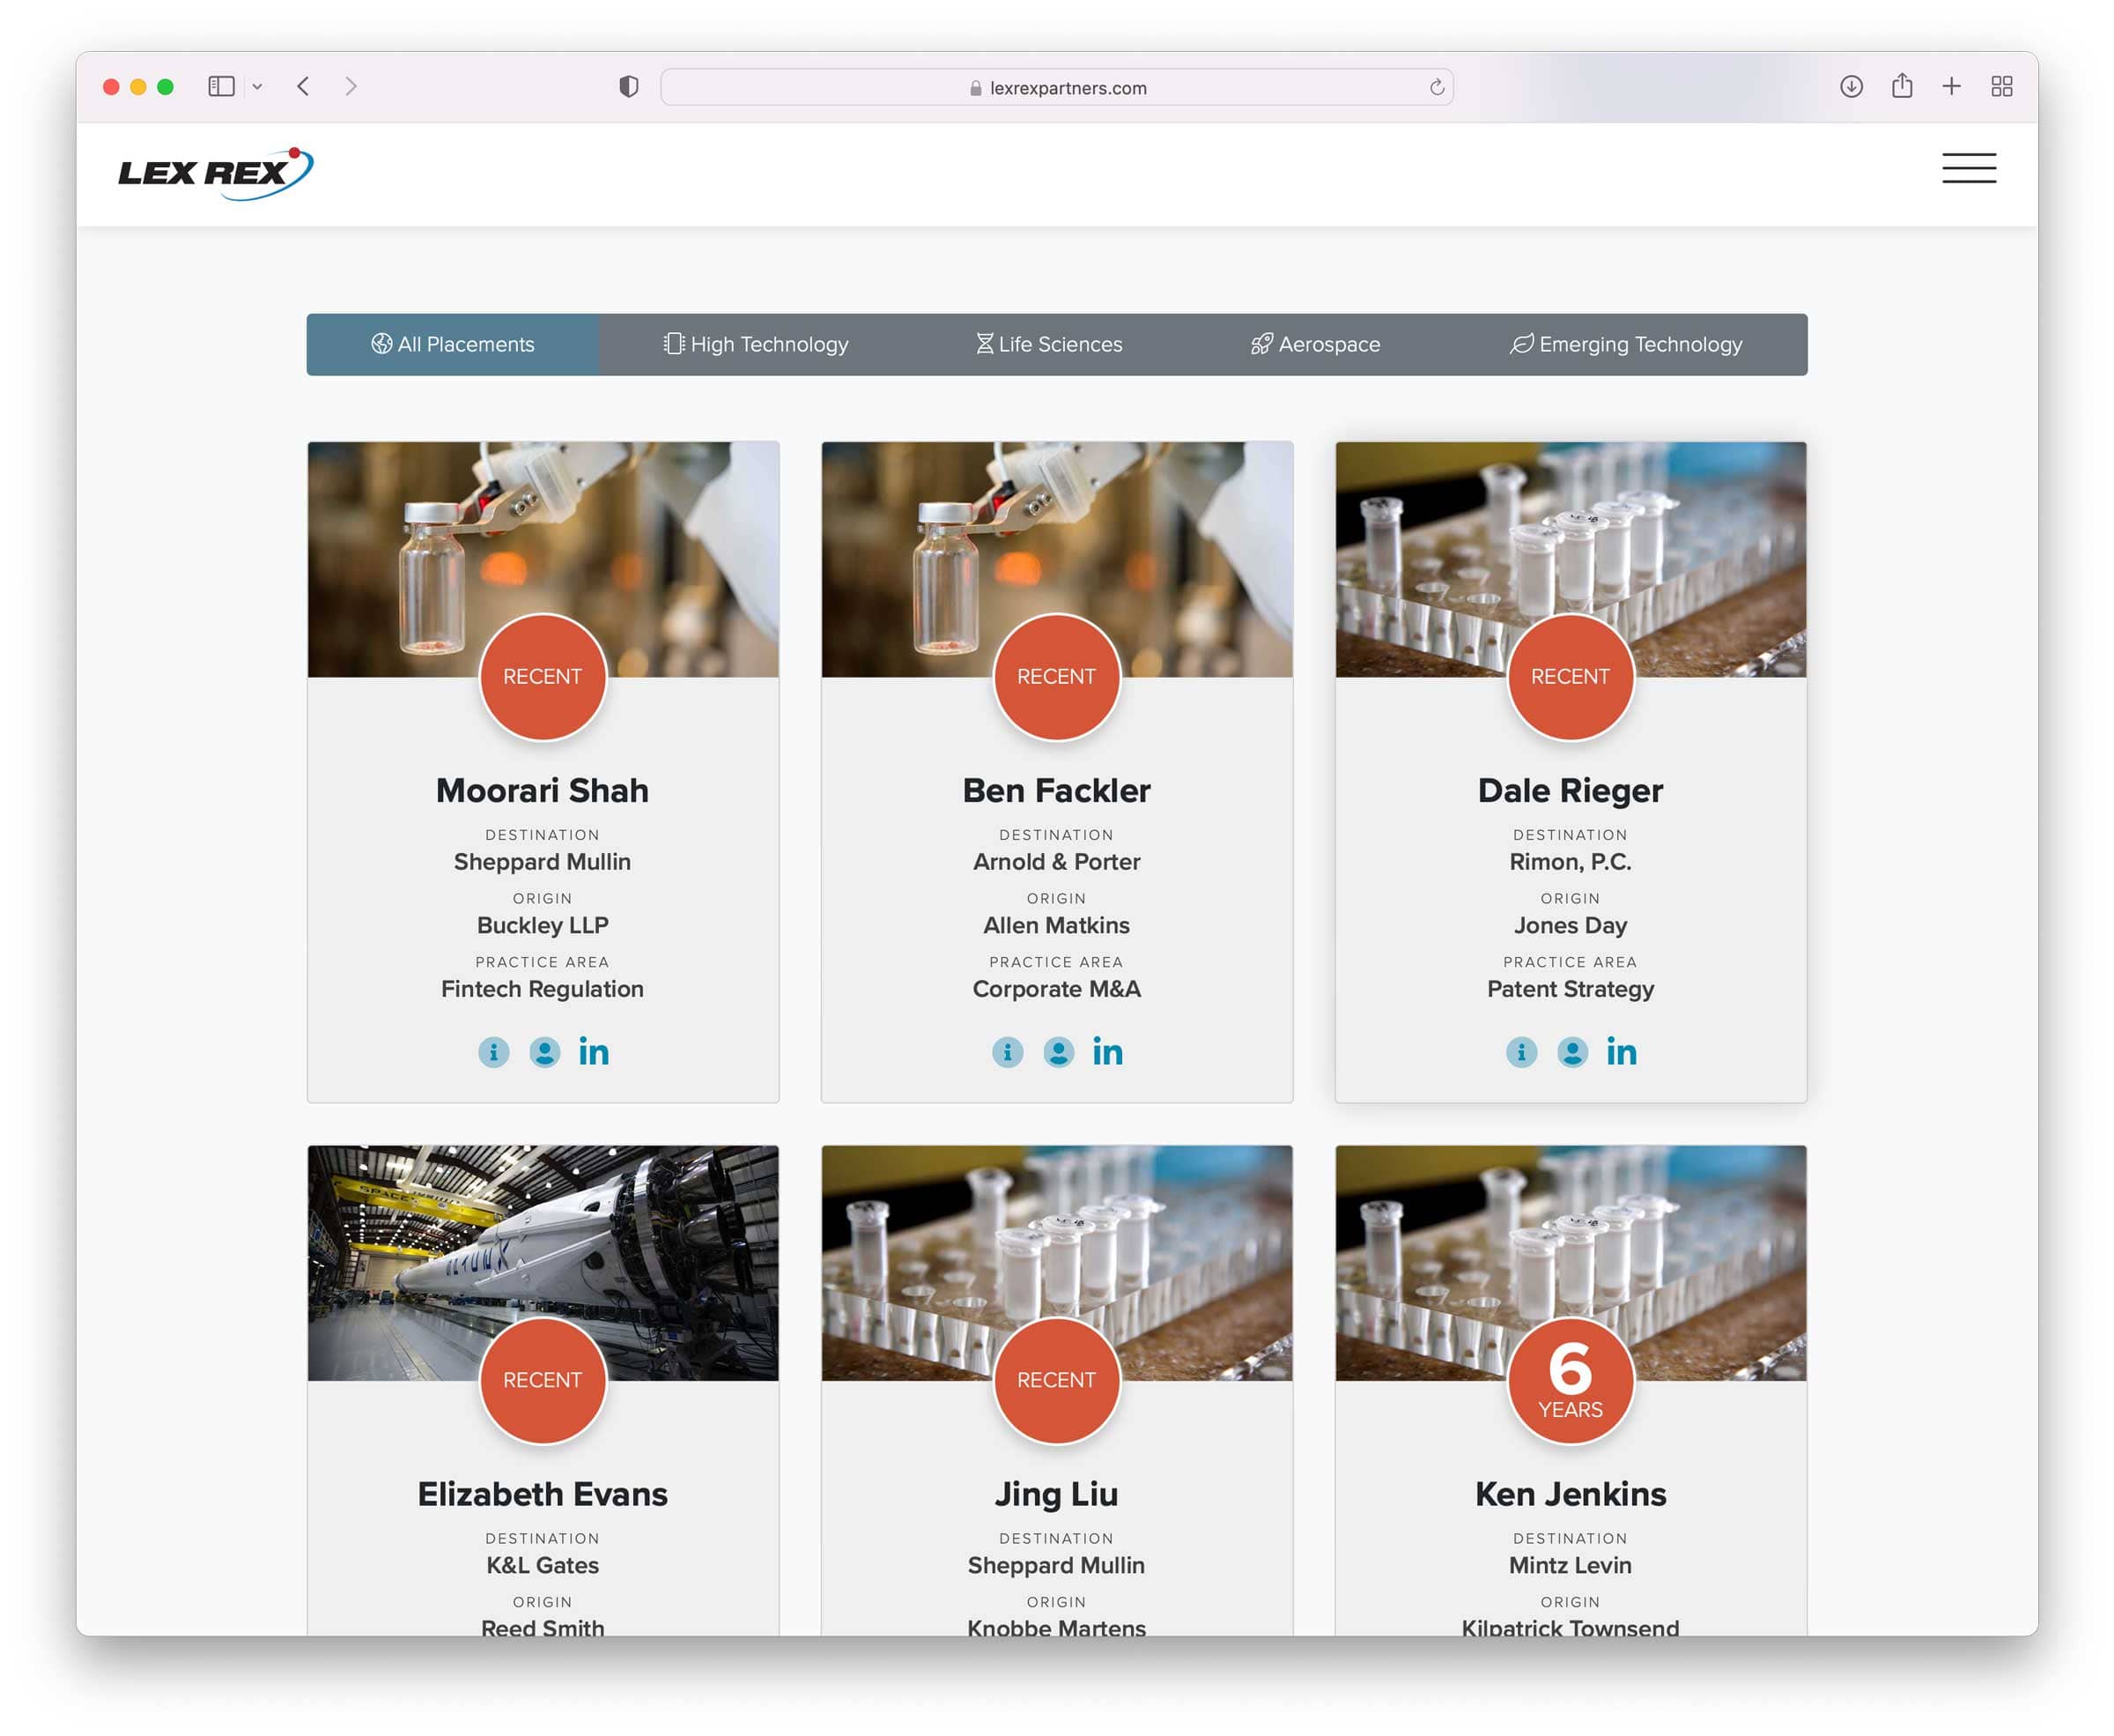The height and width of the screenshot is (1736, 2114).
Task: Click 'Arnold & Porter' destination text
Action: coord(1056,862)
